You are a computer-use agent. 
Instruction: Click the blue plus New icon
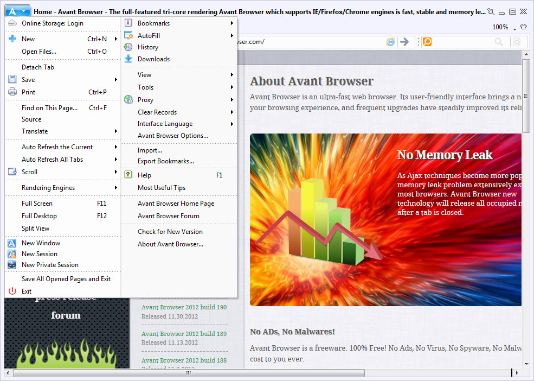point(12,39)
